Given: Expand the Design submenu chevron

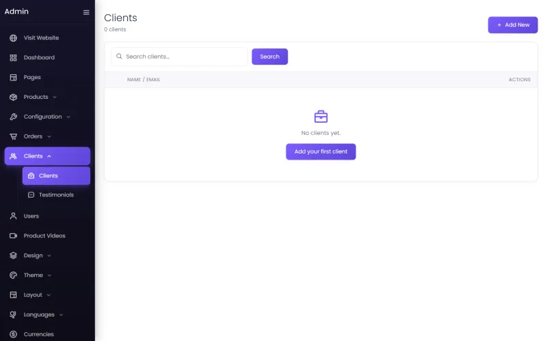Looking at the screenshot, I should tap(49, 256).
